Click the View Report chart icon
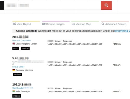The image size is (130, 99). (14, 24)
